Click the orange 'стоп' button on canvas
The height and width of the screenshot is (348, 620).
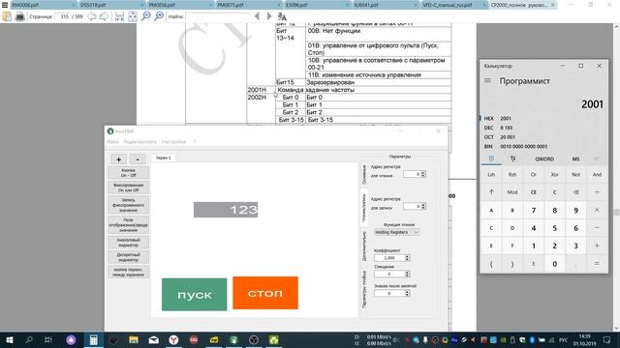pyautogui.click(x=265, y=293)
